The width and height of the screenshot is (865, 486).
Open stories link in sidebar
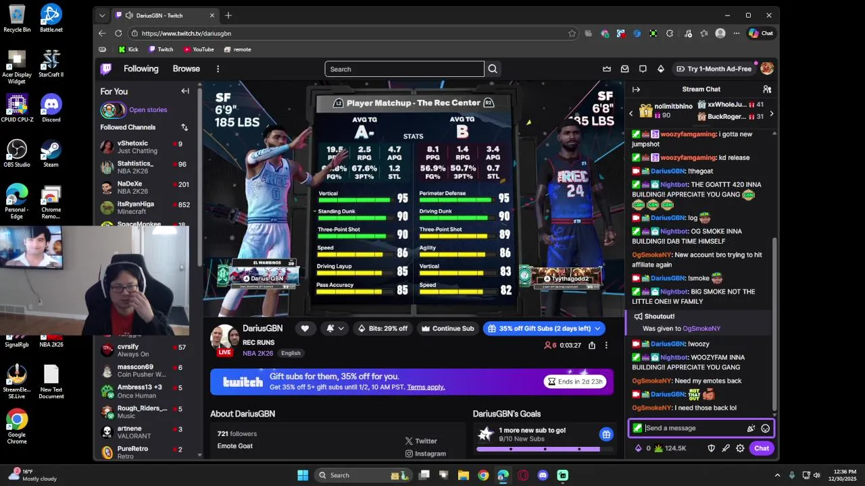coord(148,110)
